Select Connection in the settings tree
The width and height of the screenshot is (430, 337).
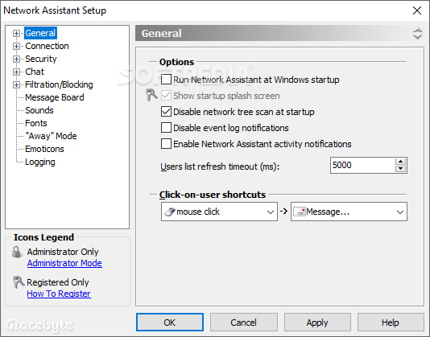47,46
